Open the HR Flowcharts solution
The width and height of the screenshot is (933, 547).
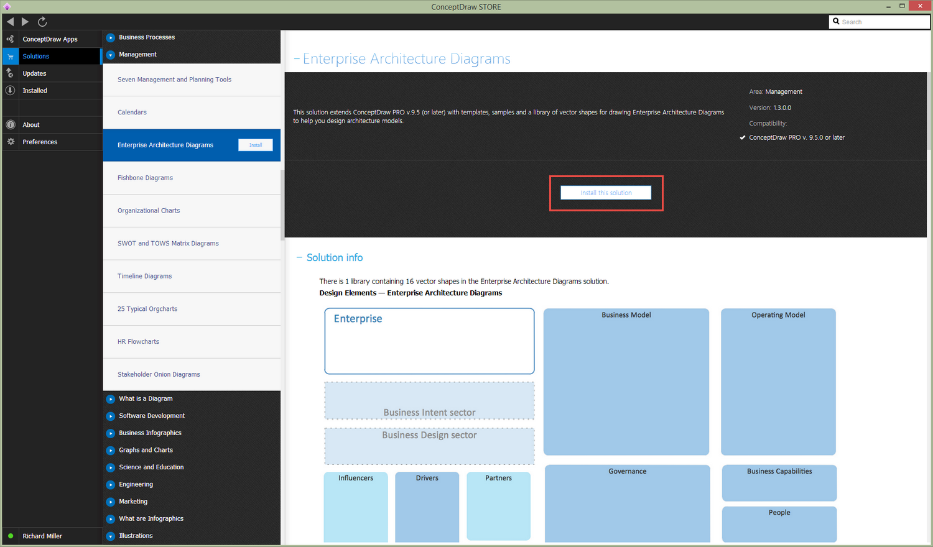(192, 342)
